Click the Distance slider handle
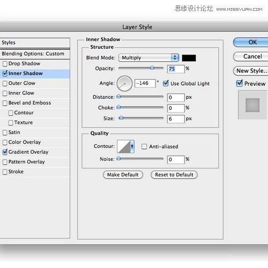The height and width of the screenshot is (268, 268). 118,96
